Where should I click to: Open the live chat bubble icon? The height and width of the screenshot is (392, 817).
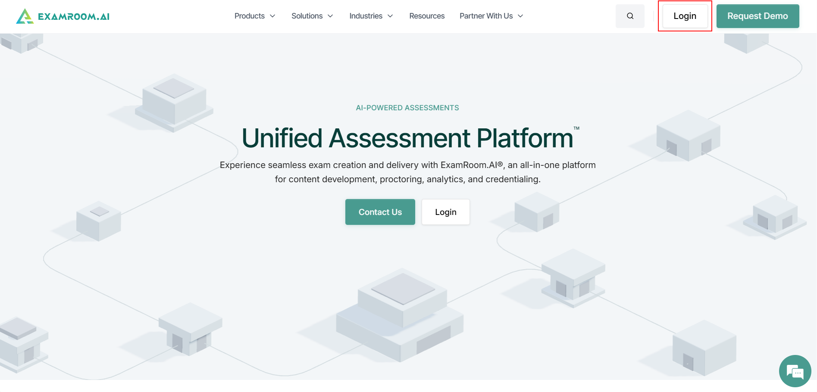(x=795, y=371)
